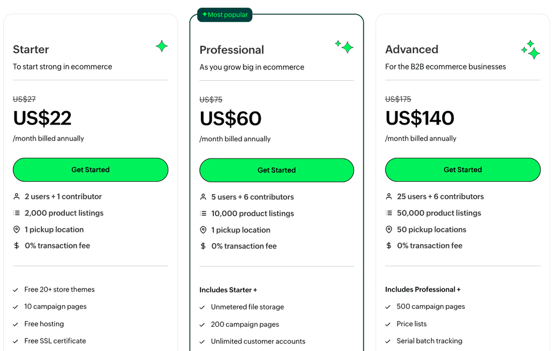This screenshot has width=553, height=351.
Task: Click the double sparkle icon on the Professional card
Action: (x=345, y=47)
